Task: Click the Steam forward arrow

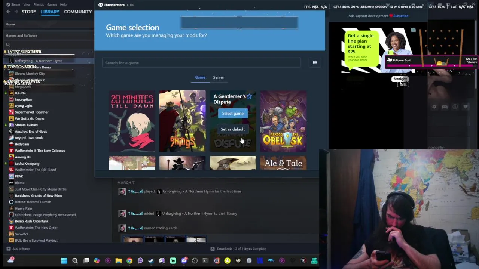Action: [16, 12]
